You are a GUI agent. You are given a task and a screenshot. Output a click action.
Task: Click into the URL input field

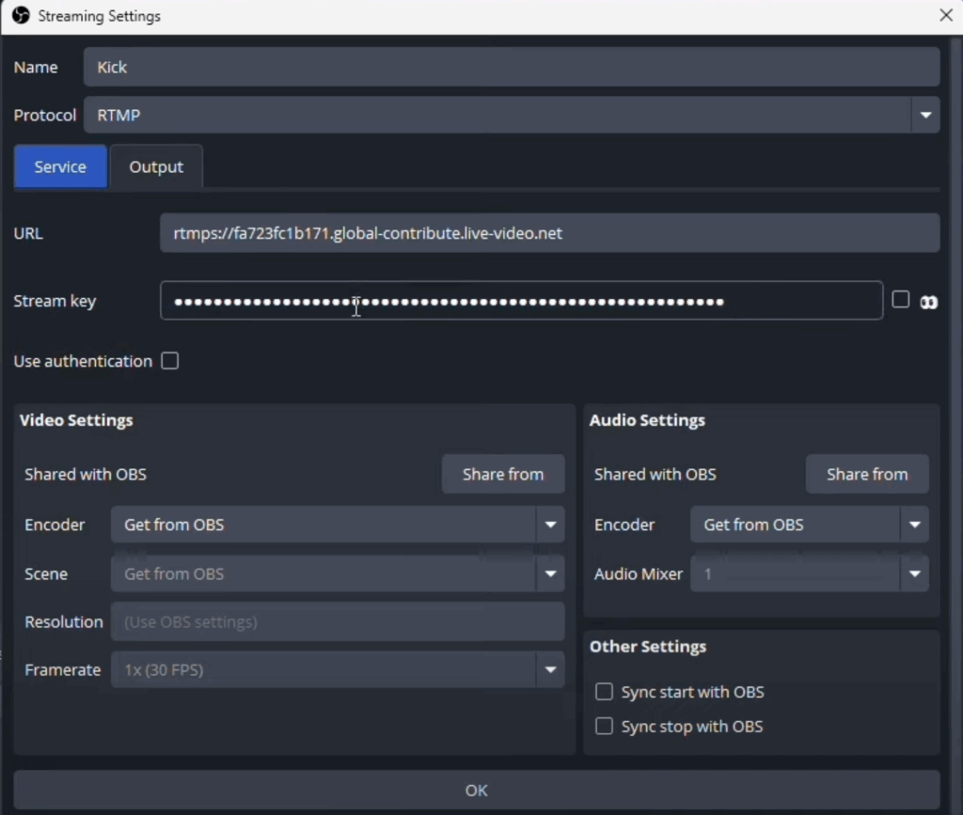[x=549, y=233]
